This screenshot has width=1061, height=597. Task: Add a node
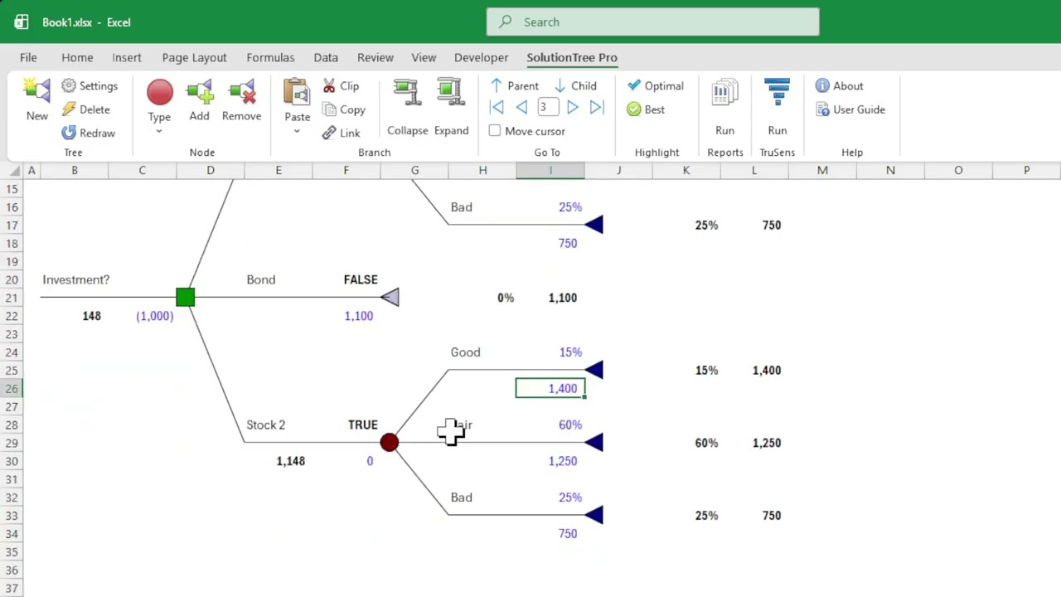click(199, 100)
